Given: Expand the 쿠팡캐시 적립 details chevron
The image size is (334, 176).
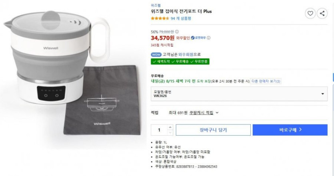Looking at the screenshot, I should tap(217, 113).
